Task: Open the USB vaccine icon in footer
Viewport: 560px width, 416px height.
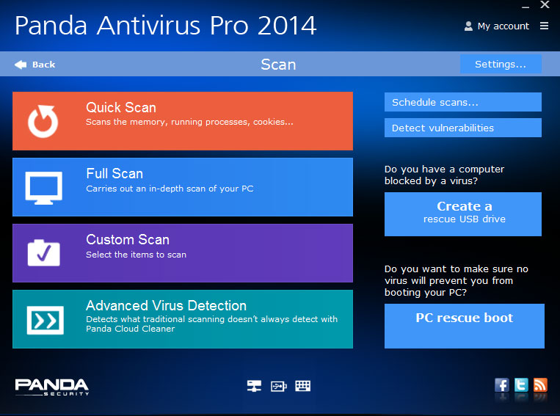Action: coord(279,386)
